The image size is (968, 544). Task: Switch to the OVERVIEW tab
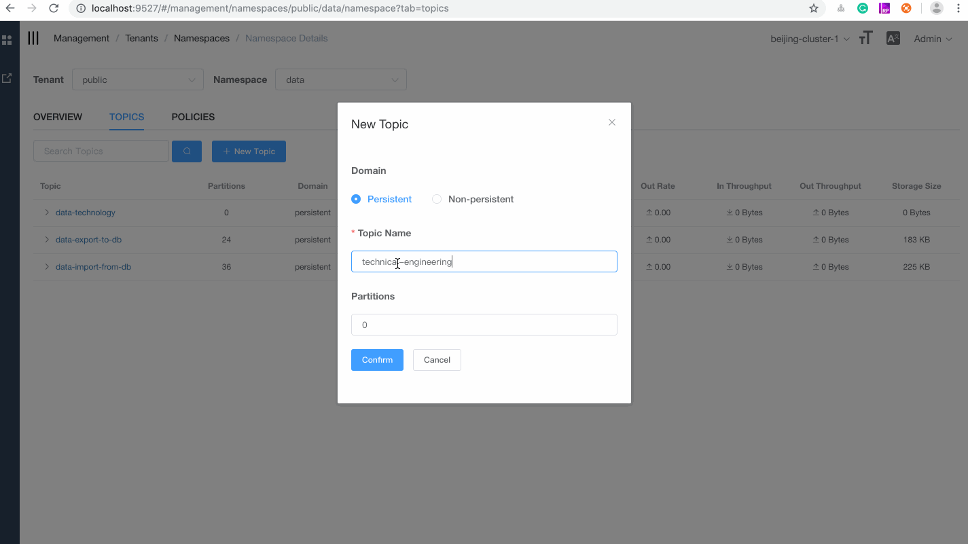pos(58,117)
